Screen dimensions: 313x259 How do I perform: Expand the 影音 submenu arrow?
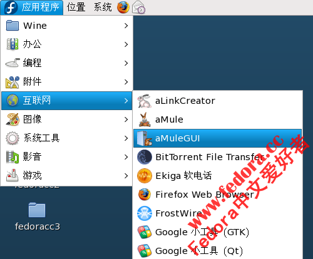pos(126,157)
